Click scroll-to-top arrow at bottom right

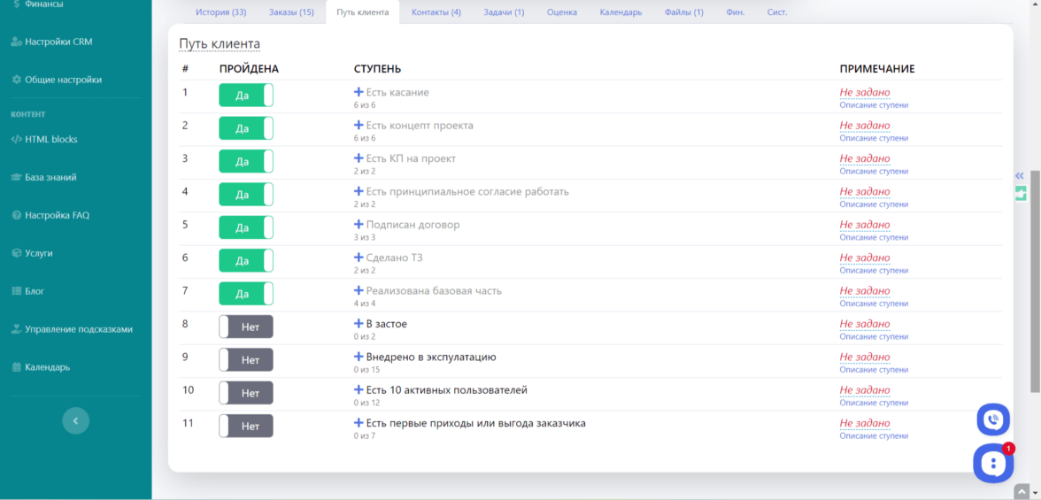click(x=1022, y=492)
